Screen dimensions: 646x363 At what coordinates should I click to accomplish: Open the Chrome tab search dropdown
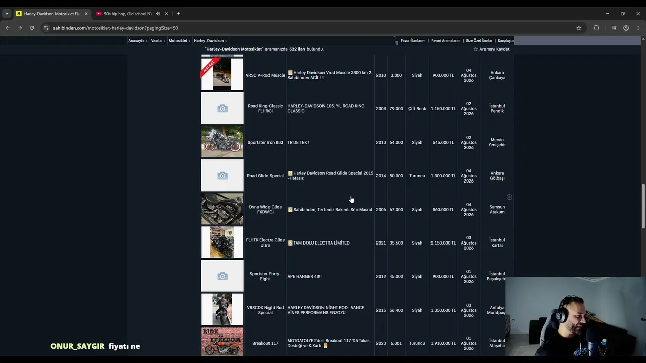tap(7, 14)
